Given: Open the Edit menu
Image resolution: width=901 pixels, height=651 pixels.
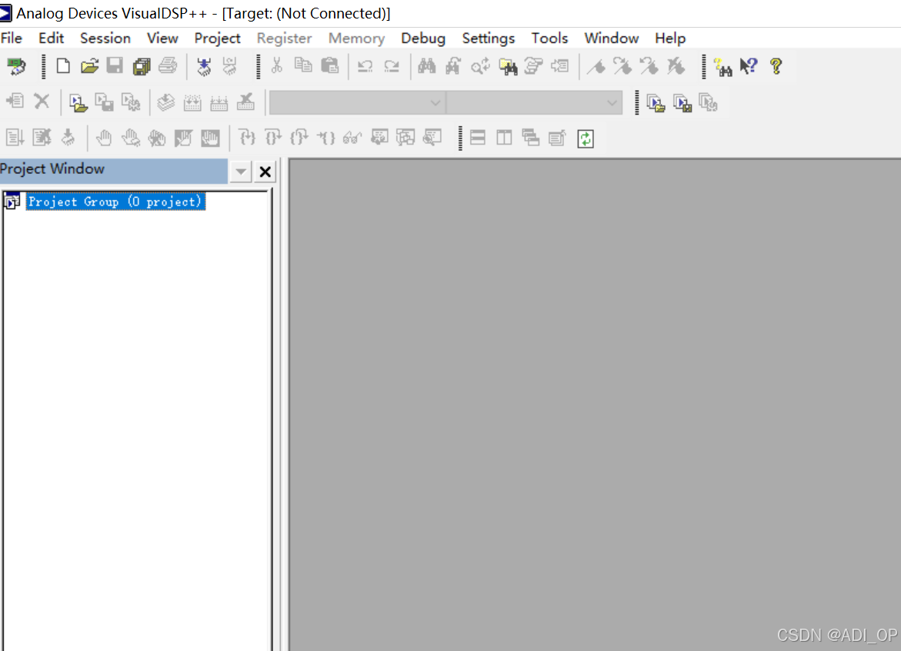Looking at the screenshot, I should pyautogui.click(x=51, y=38).
